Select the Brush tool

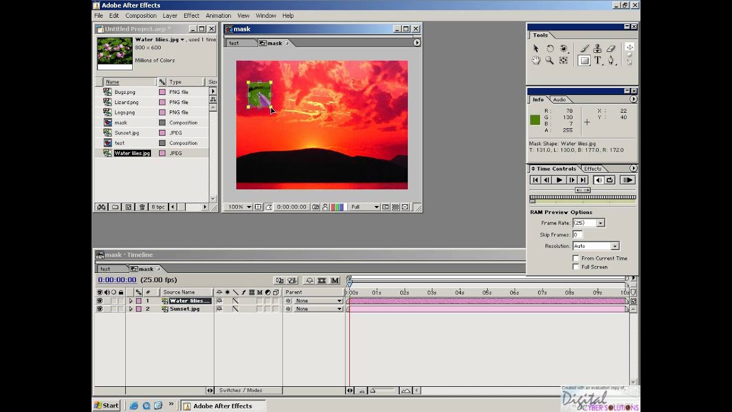pos(584,49)
